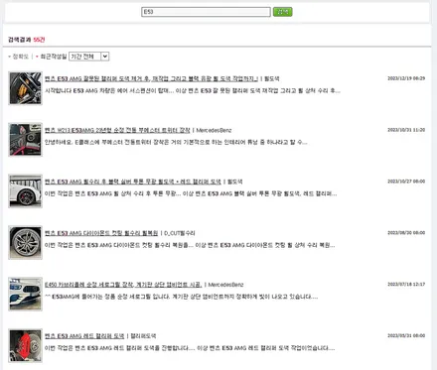Click MercedesBenz category beside W213 post
The height and width of the screenshot is (370, 437).
(214, 130)
